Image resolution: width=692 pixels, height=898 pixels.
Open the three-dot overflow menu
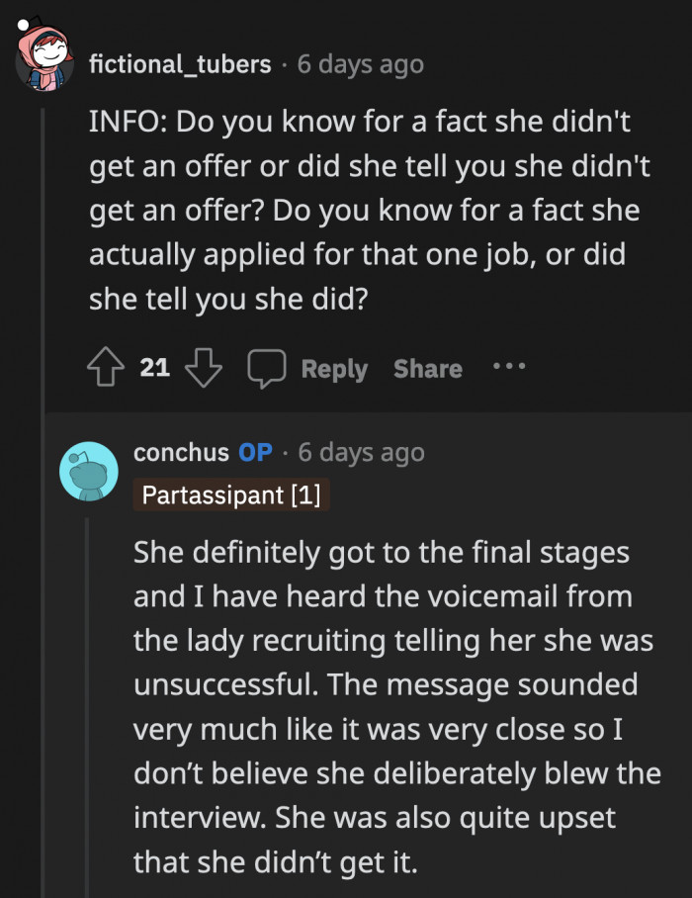(x=507, y=368)
